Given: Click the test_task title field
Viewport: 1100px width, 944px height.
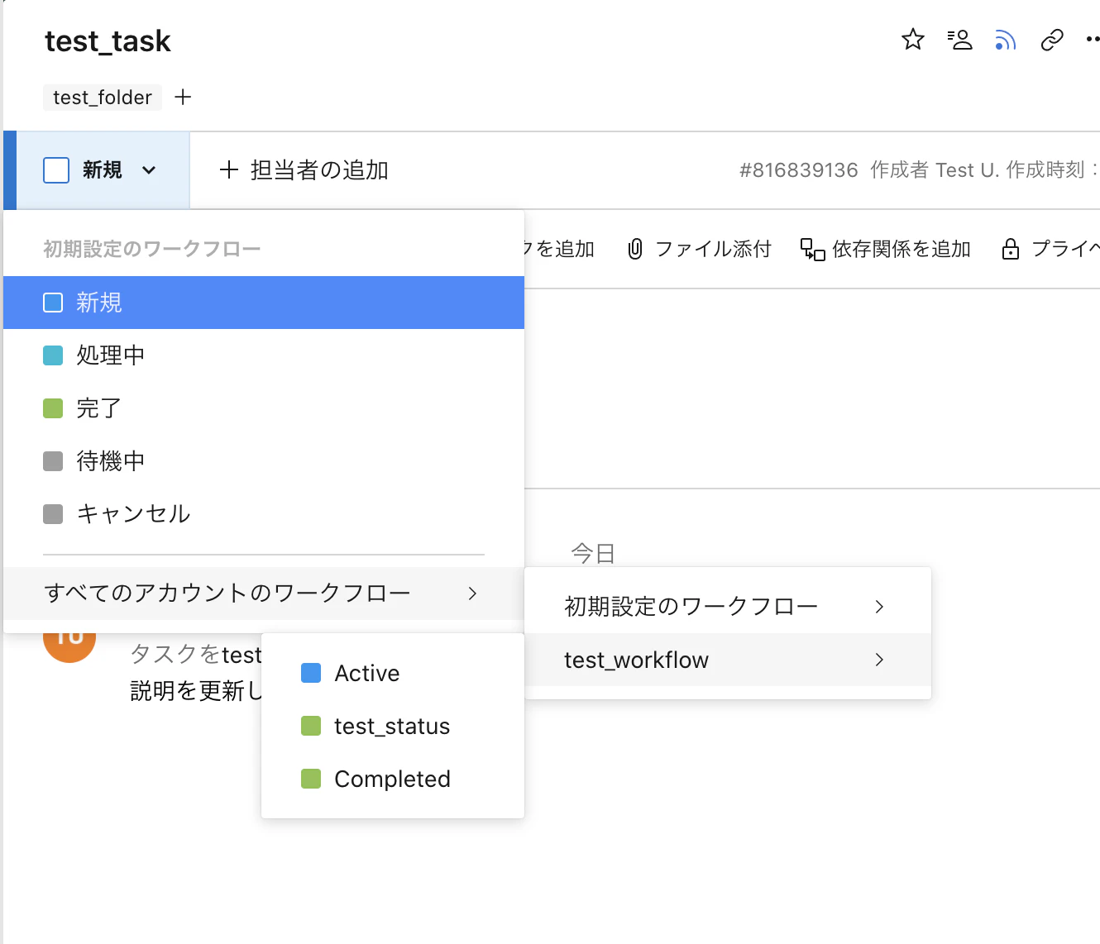Looking at the screenshot, I should [x=108, y=41].
